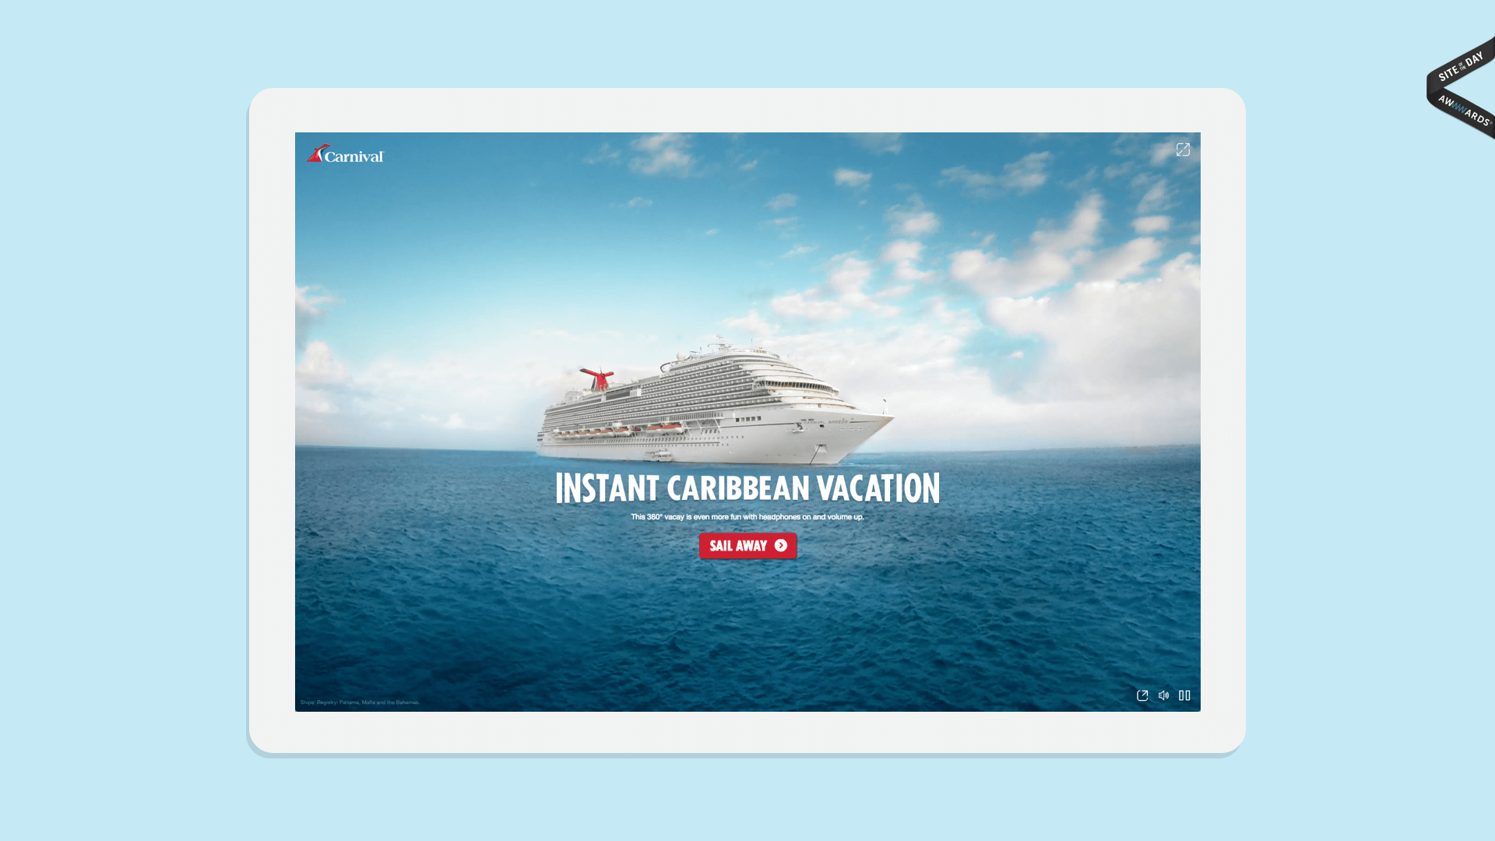Click the Ships' Registry footnote text
Screen dimensions: 1495x841
pyautogui.click(x=360, y=702)
